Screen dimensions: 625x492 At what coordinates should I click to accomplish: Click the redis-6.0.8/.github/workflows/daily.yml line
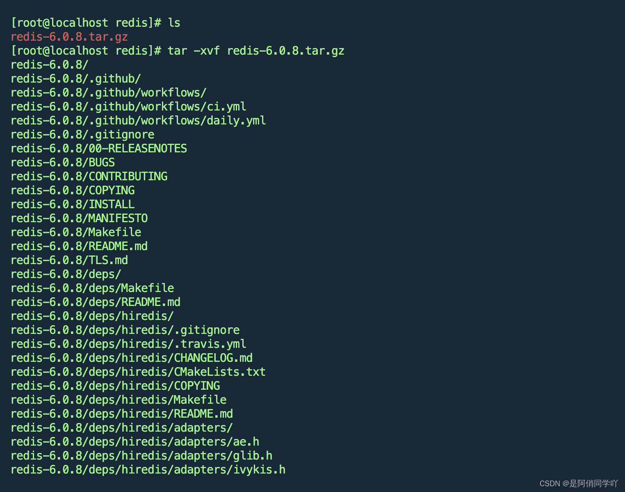point(138,121)
